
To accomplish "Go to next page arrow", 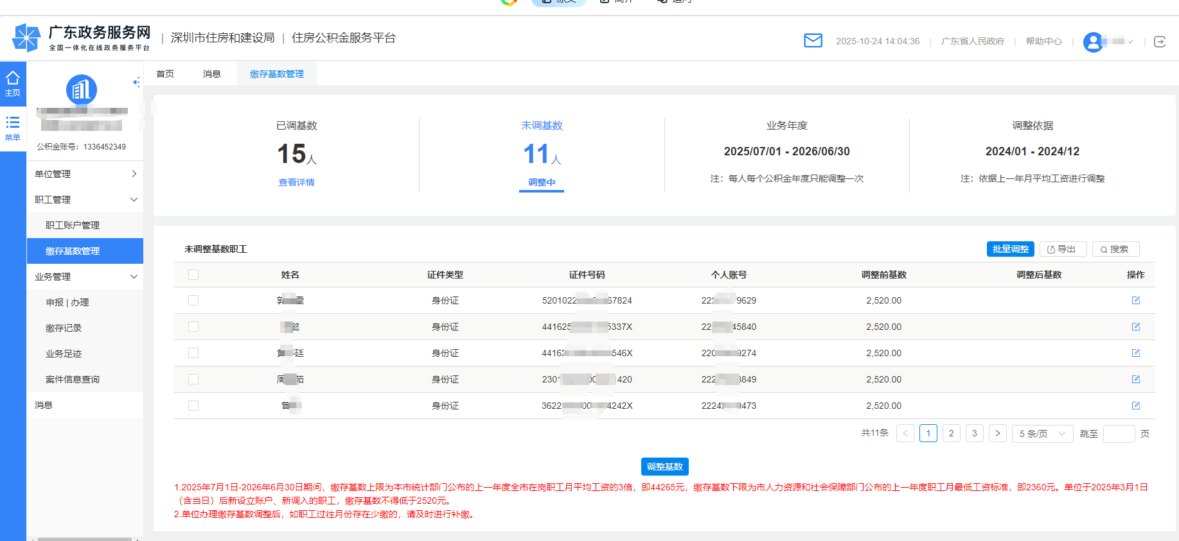I will [998, 433].
